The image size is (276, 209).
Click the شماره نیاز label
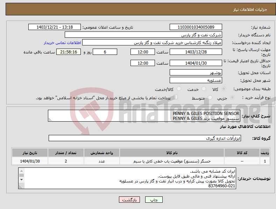coord(261,27)
